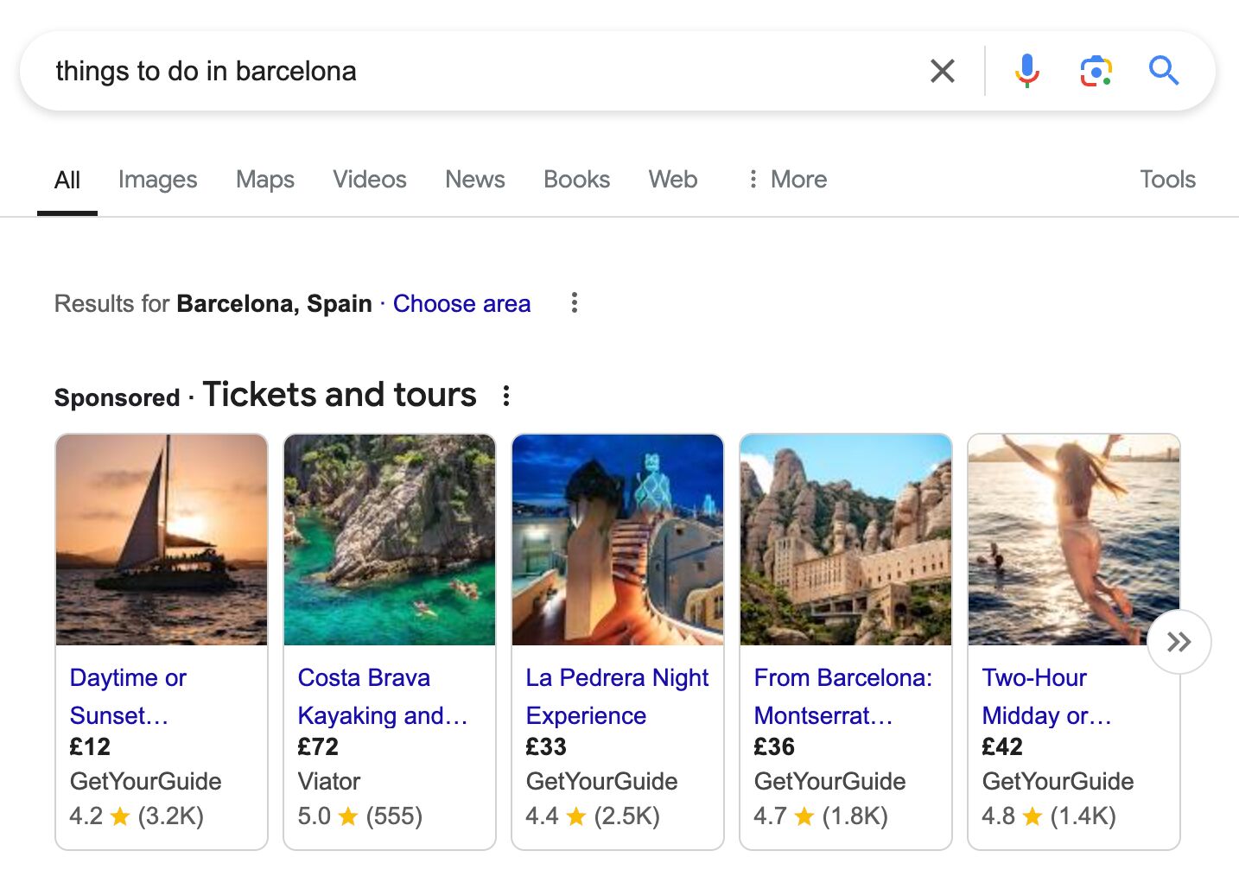The image size is (1239, 876).
Task: Open the three-dot menu beside Tickets and tours
Action: [506, 395]
